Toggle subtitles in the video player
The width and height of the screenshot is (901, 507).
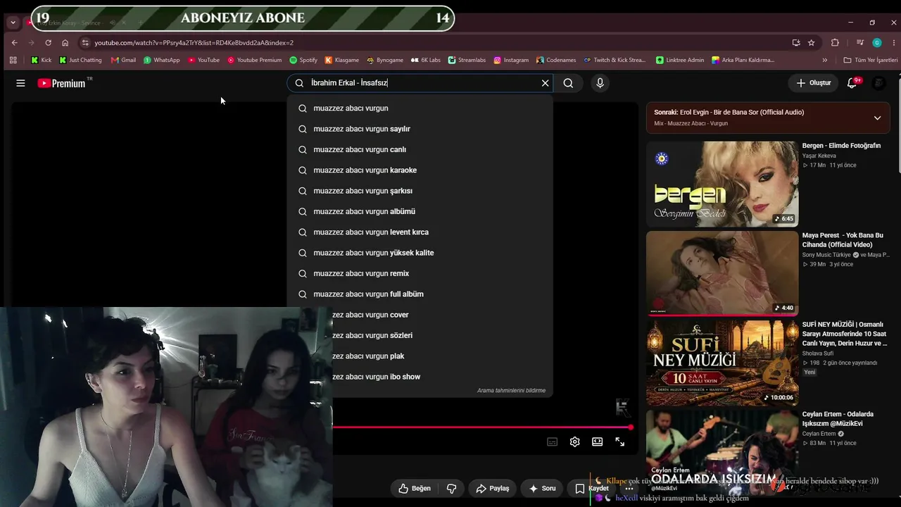tap(553, 442)
